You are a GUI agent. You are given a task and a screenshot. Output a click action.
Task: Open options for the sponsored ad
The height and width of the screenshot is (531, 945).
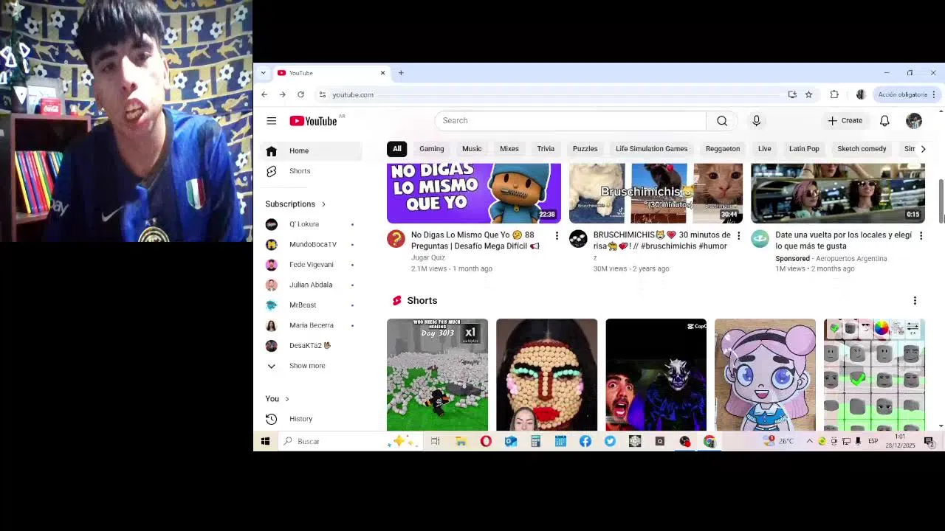pyautogui.click(x=921, y=236)
